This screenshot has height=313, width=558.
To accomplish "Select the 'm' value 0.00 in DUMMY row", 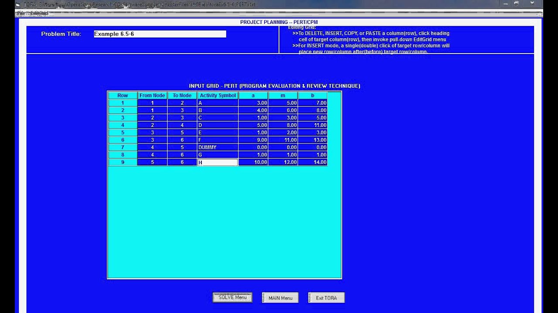I will (283, 147).
